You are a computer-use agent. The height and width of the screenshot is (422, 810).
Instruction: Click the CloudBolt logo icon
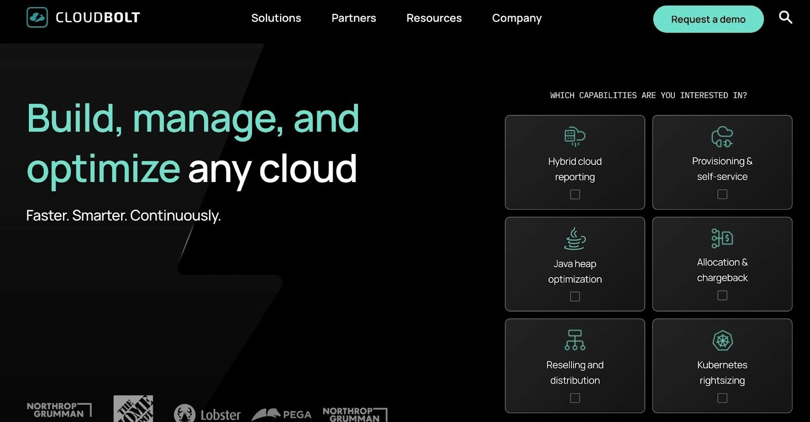(37, 18)
